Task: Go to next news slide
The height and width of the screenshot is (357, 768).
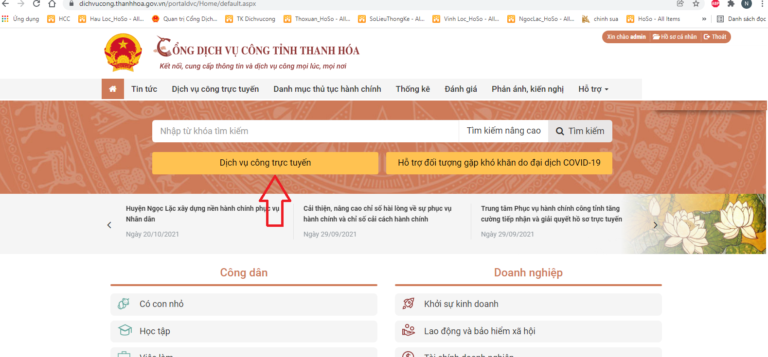Action: click(x=655, y=225)
